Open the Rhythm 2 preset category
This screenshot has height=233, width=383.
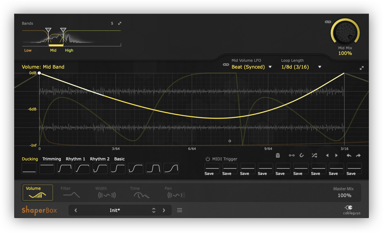coord(100,159)
